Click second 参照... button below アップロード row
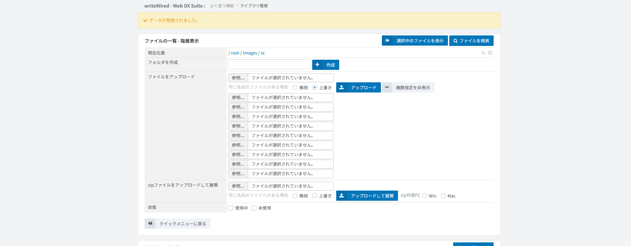The height and width of the screenshot is (246, 631). coord(238,107)
